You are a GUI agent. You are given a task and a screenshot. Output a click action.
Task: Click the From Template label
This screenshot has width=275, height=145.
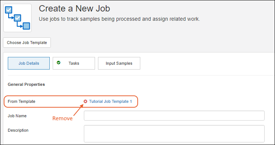(22, 101)
